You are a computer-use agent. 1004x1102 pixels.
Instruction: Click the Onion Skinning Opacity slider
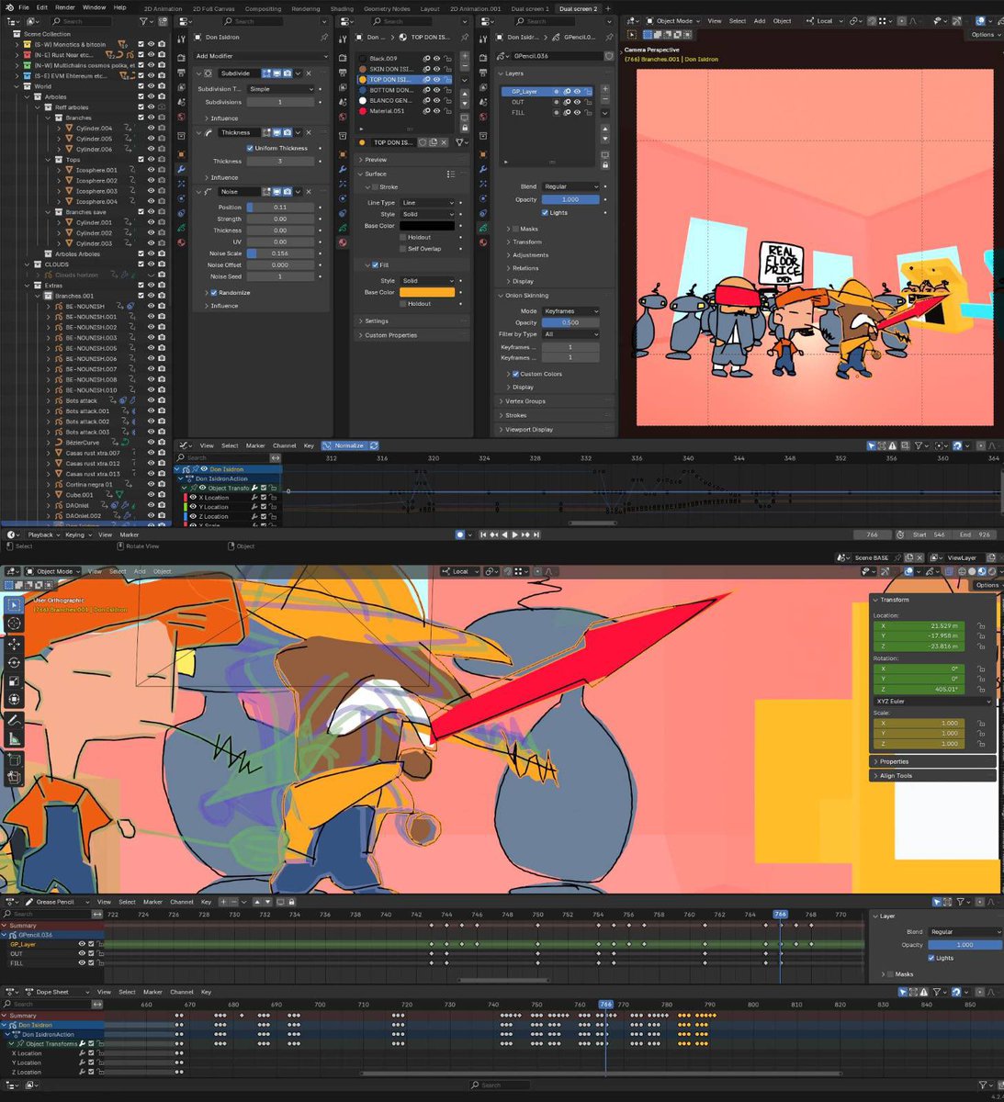(x=570, y=322)
